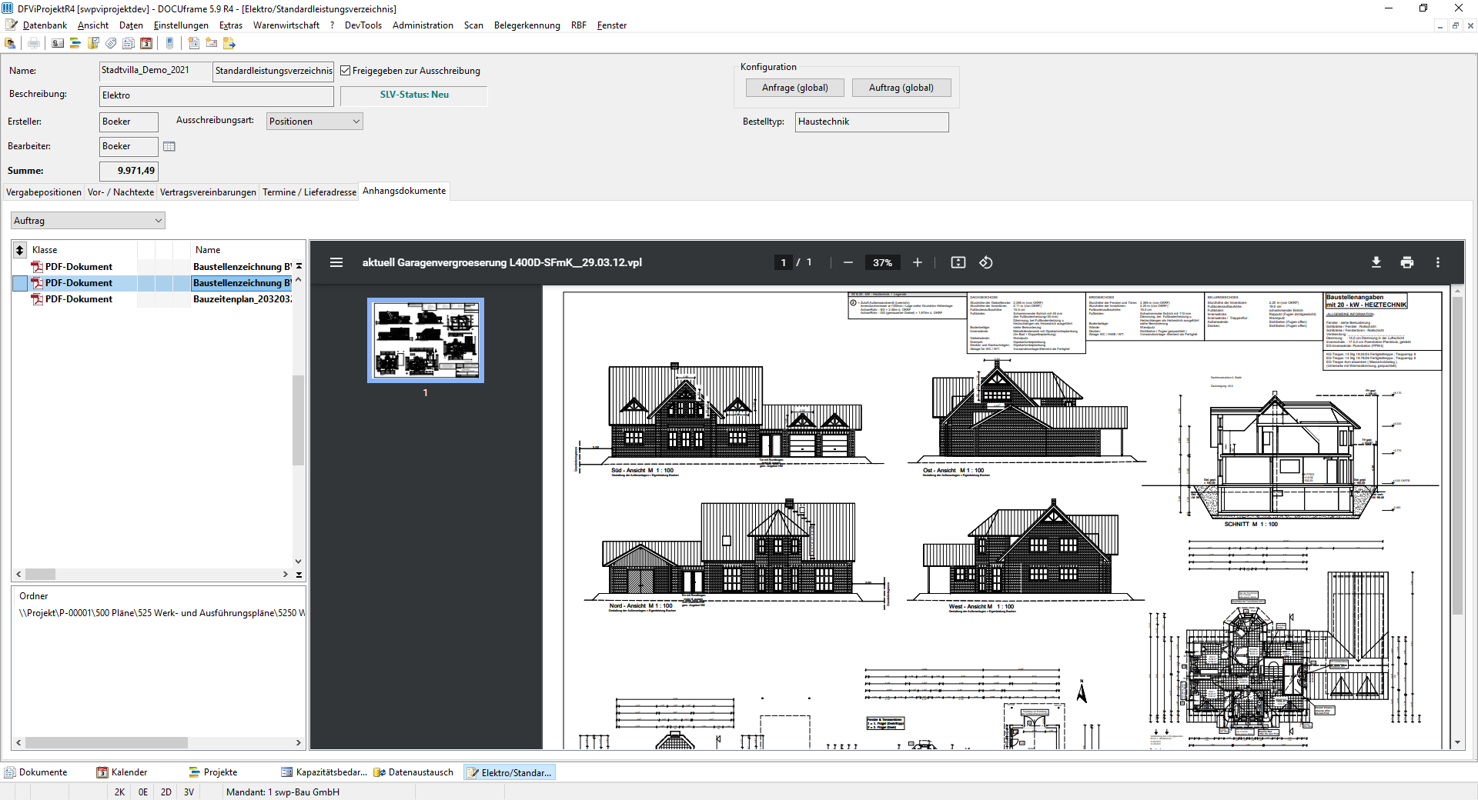Viewport: 1478px width, 800px height.
Task: Click the edit form icon beside Datenbank
Action: [12, 25]
